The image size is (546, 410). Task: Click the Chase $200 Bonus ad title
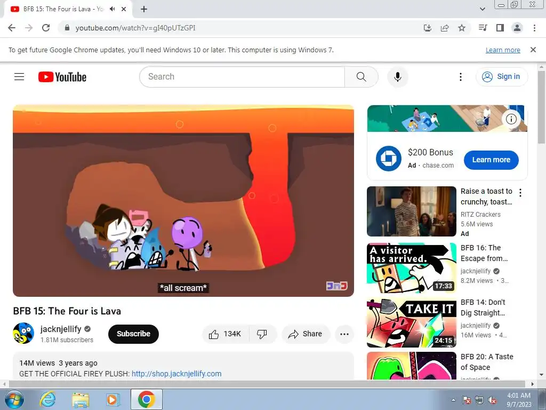coord(430,152)
